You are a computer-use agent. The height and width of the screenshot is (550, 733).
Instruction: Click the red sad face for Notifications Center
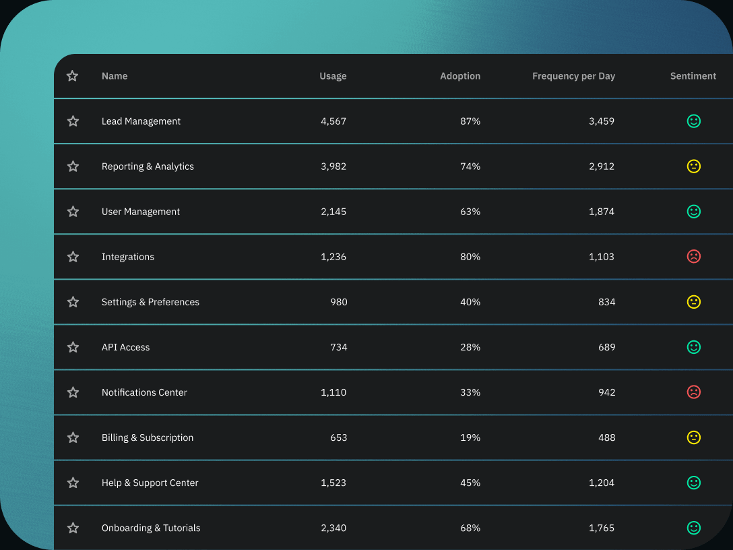(694, 392)
